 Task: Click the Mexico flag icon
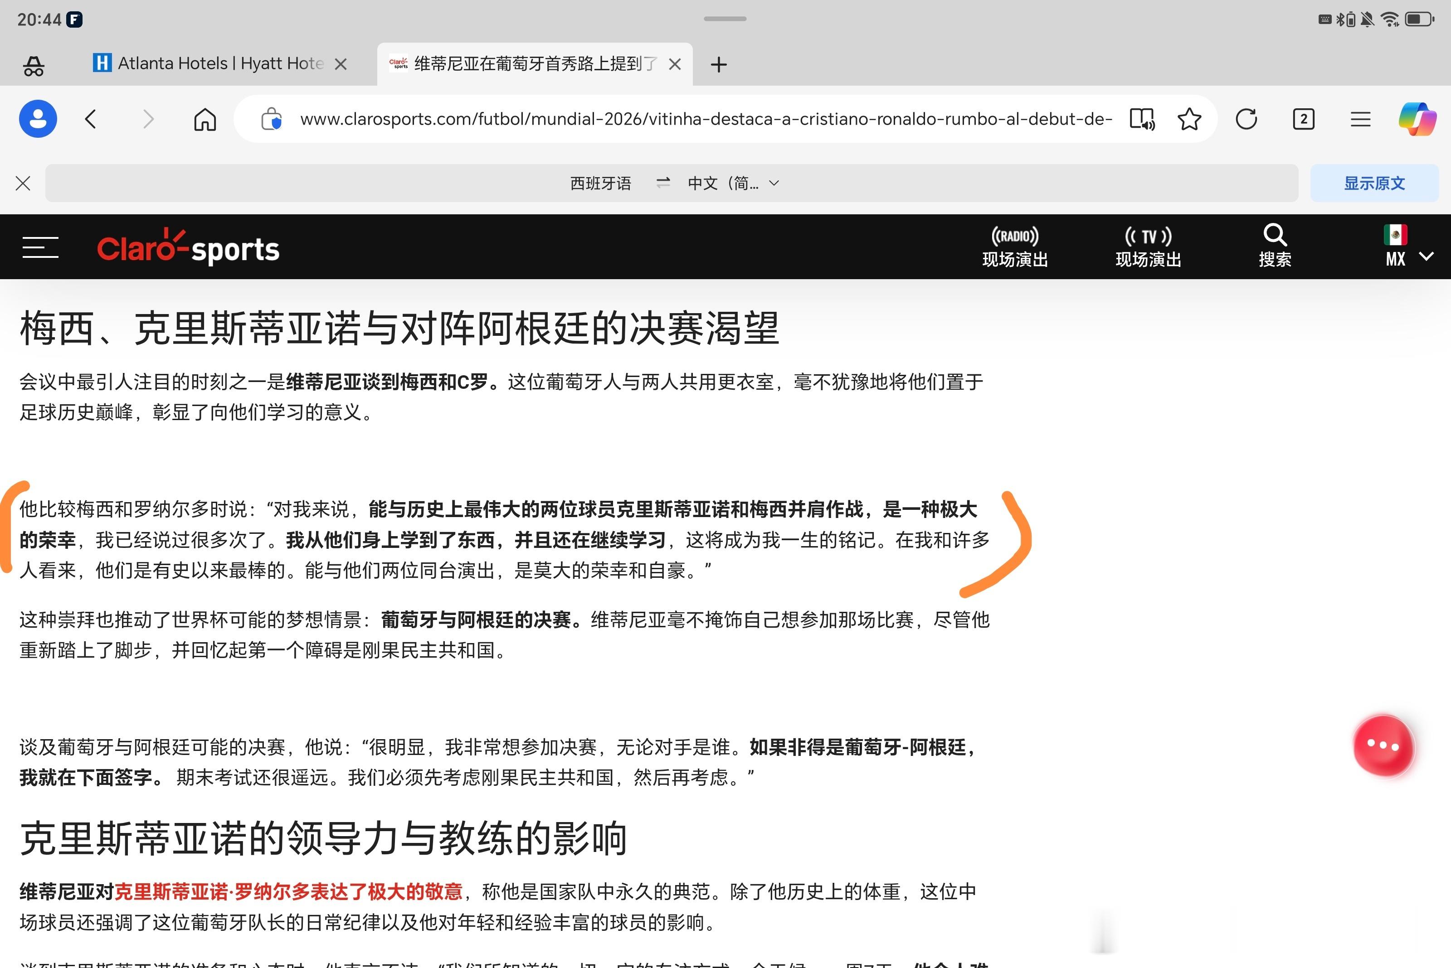(x=1395, y=235)
